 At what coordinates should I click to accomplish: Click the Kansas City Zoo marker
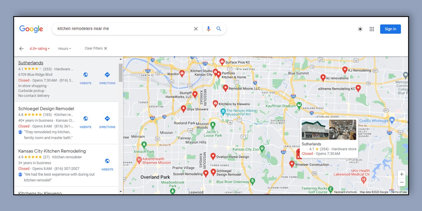click(262, 148)
